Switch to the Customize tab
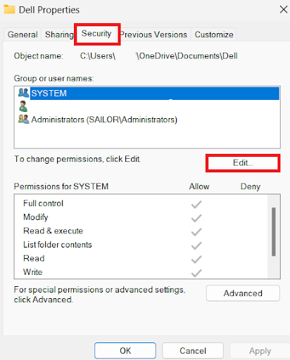Viewport: 290px width, 360px height. click(214, 34)
